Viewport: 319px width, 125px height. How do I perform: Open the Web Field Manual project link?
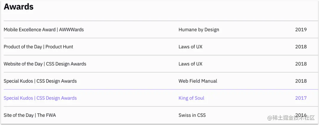pyautogui.click(x=198, y=81)
